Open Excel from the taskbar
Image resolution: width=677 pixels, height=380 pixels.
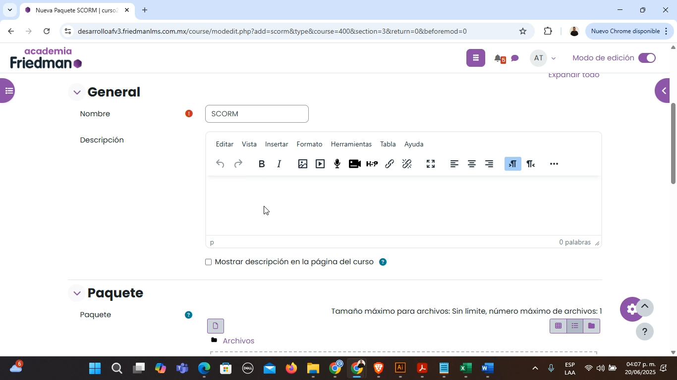coord(465,369)
